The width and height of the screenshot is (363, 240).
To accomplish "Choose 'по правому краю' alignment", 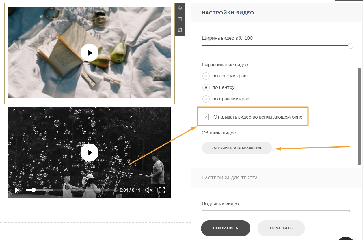I will 206,99.
